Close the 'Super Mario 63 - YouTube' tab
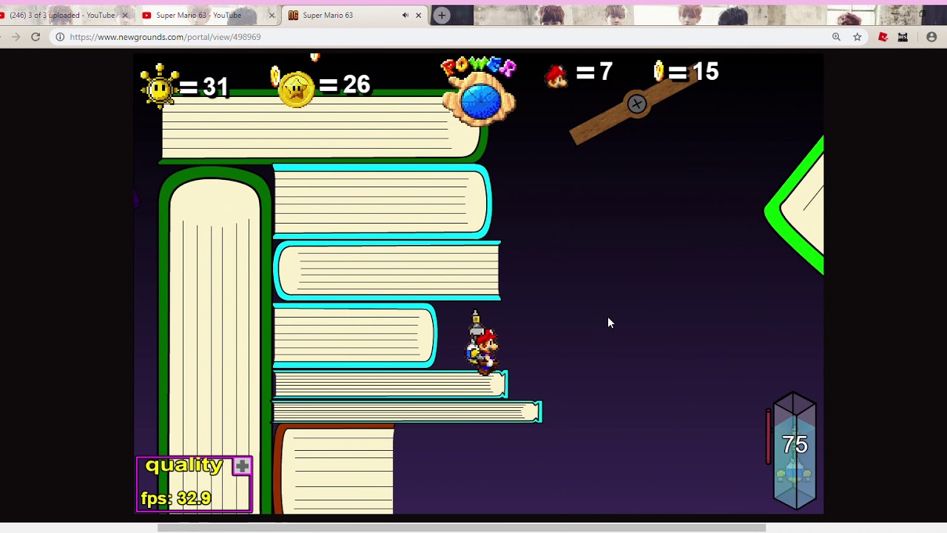Viewport: 947px width, 533px height. tap(272, 15)
